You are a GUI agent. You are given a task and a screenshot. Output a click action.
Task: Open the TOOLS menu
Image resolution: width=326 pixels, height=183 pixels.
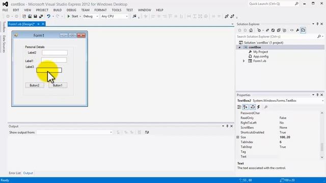117,10
